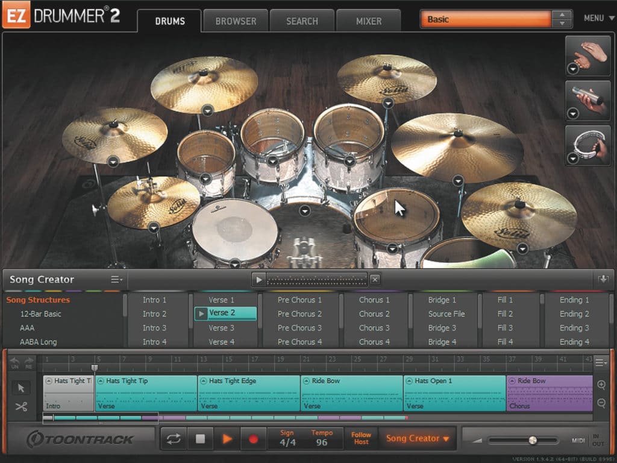The width and height of the screenshot is (617, 463).
Task: Open the tambourine instrument dropdown arrow
Action: (x=573, y=159)
